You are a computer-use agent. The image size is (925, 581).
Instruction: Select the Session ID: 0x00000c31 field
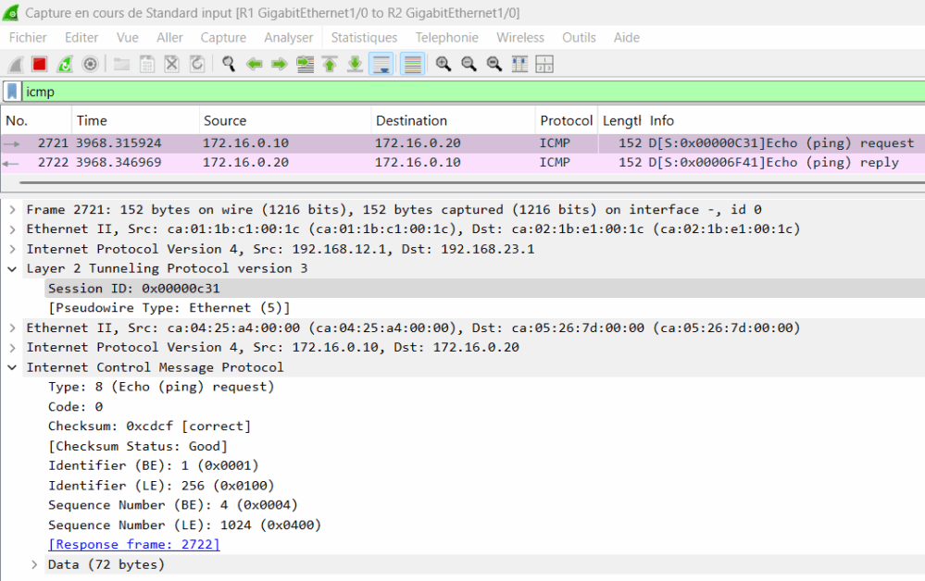click(x=134, y=288)
